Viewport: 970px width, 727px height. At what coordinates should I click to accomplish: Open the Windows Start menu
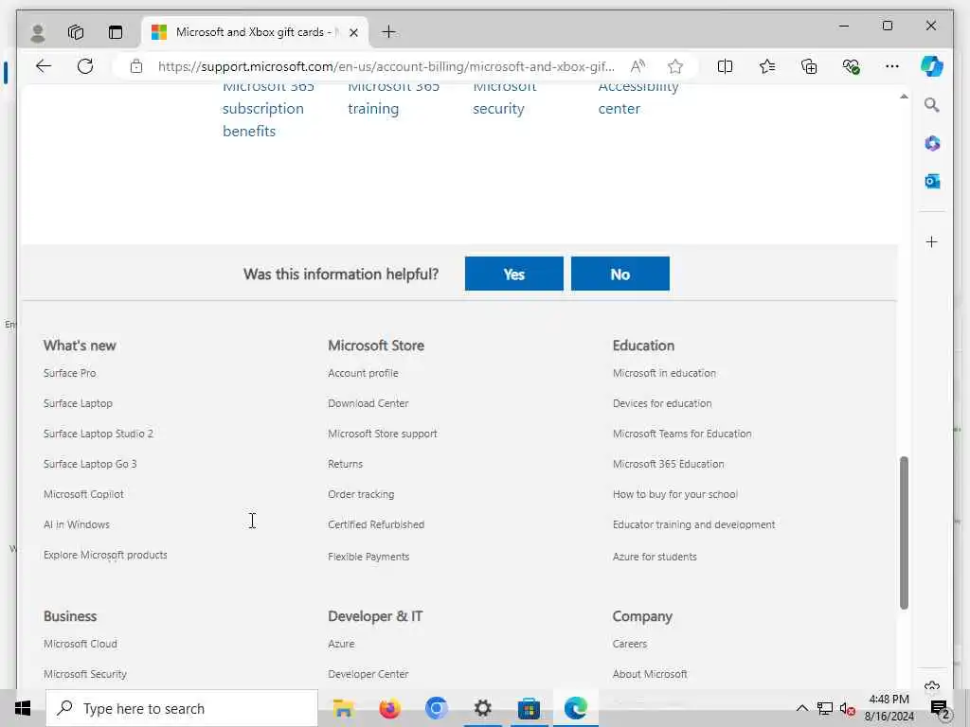tap(23, 708)
